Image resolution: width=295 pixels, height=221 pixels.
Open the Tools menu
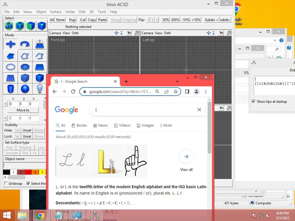(102, 12)
